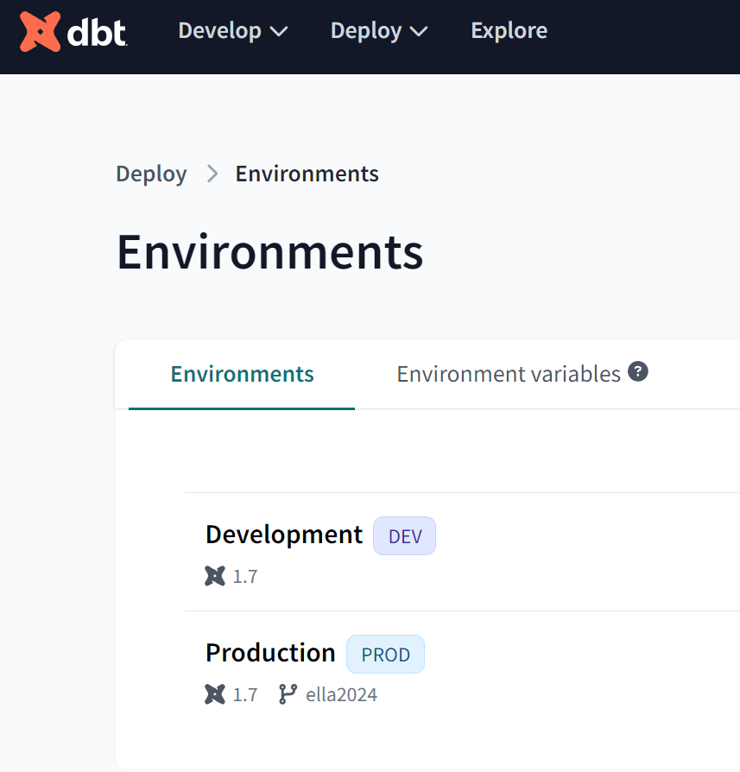
Task: Open the Production environment
Action: (270, 653)
